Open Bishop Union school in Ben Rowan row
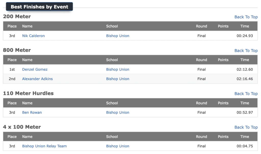This screenshot has height=154, width=261. (x=118, y=112)
